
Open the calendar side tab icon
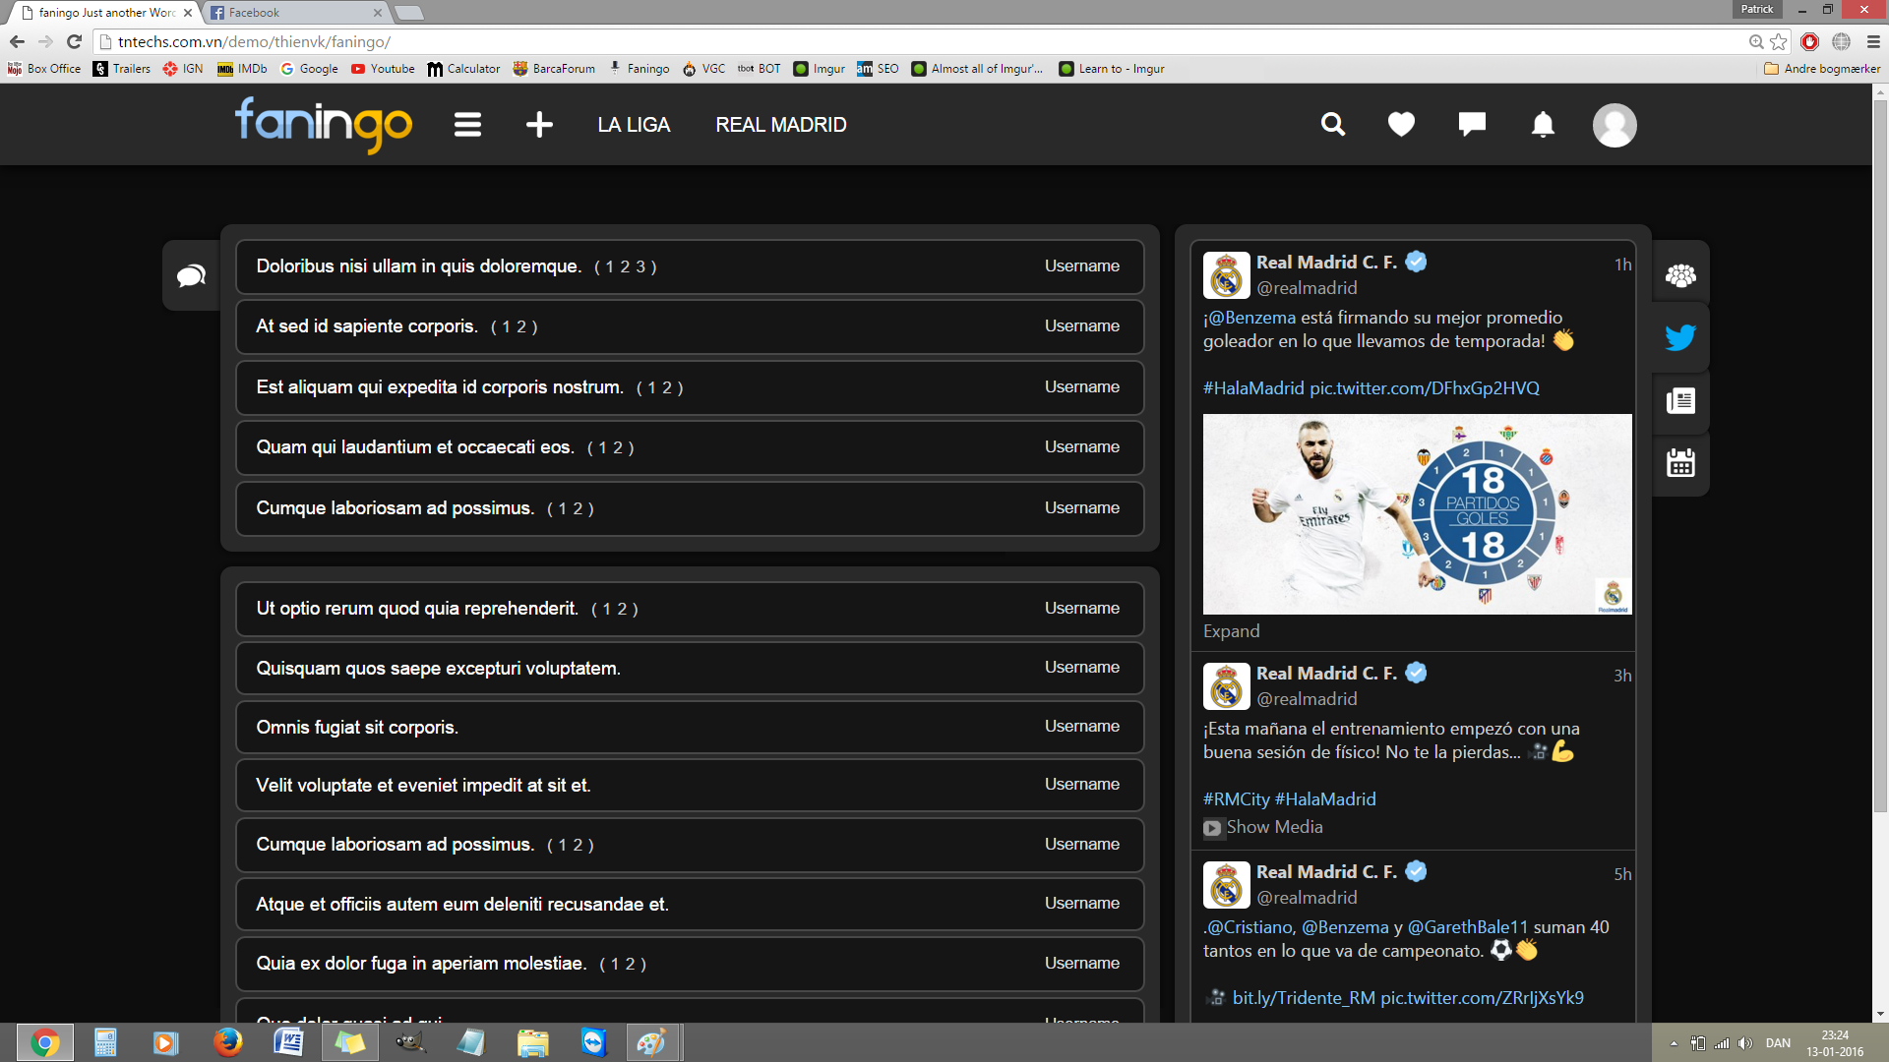[1680, 463]
